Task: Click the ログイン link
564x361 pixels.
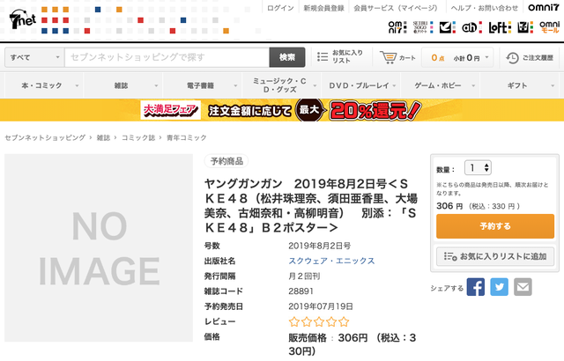Action: [x=280, y=8]
